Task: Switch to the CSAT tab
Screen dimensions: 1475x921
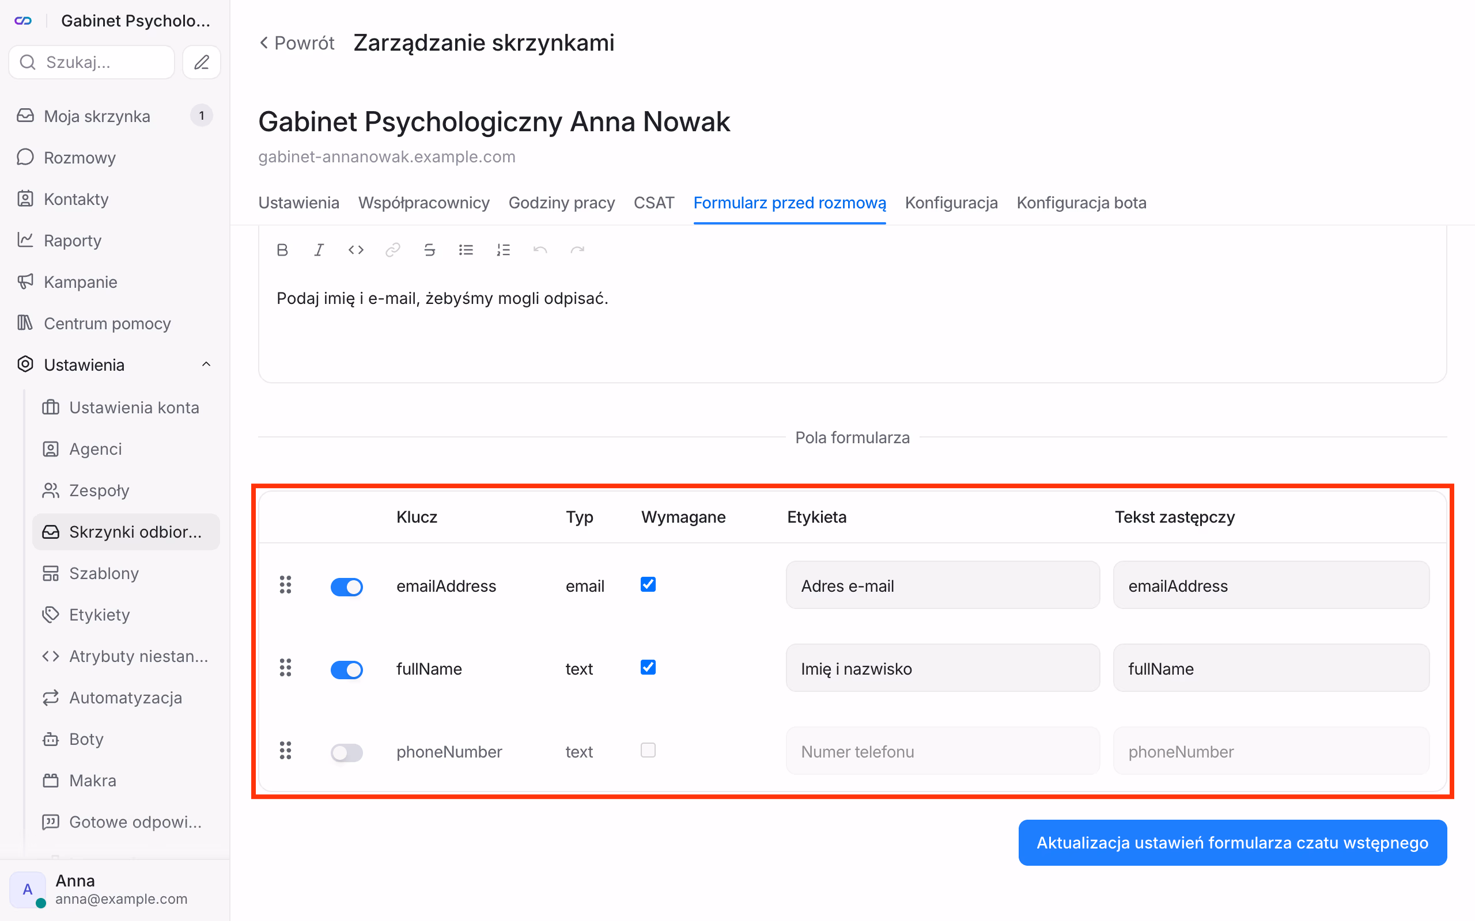Action: [653, 203]
